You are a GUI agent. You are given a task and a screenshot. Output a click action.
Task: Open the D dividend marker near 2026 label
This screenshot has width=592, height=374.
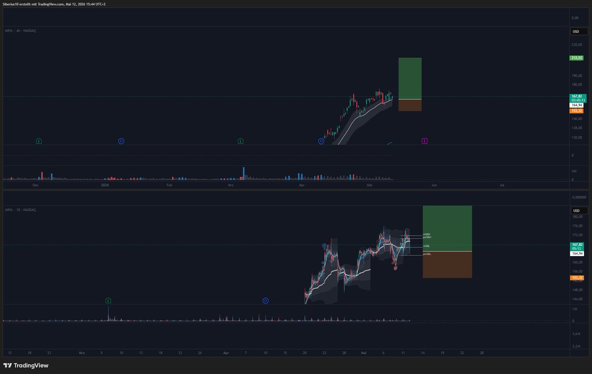(x=121, y=141)
